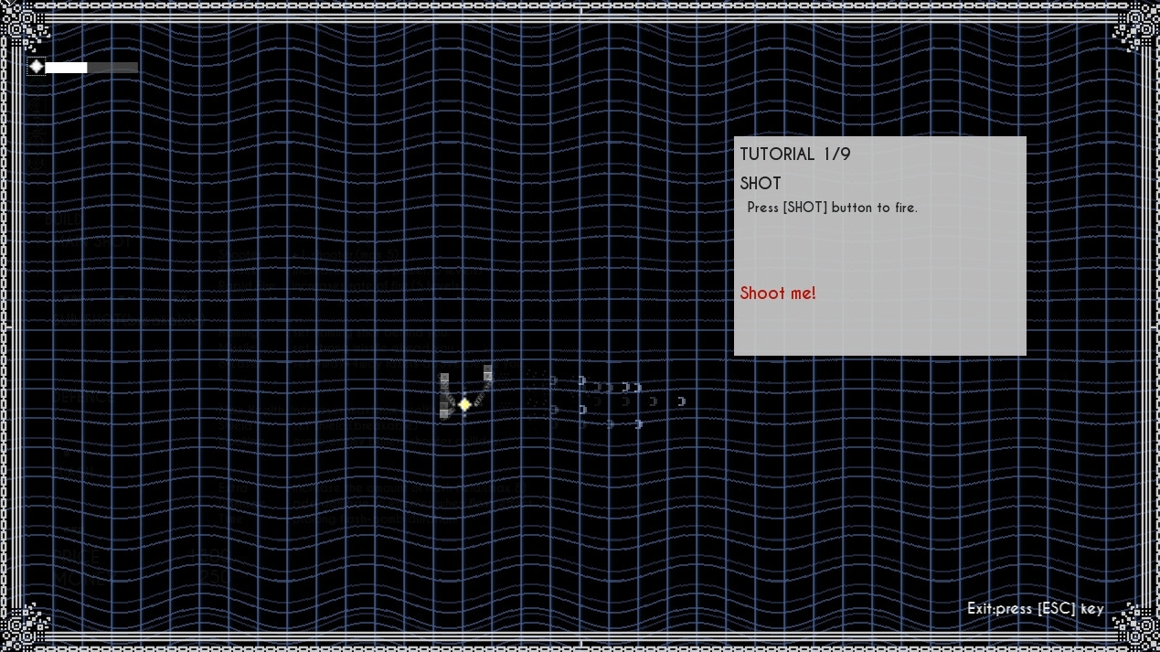Click the TUTORIAL 1/9 heading
This screenshot has height=652, width=1160.
[x=794, y=154]
